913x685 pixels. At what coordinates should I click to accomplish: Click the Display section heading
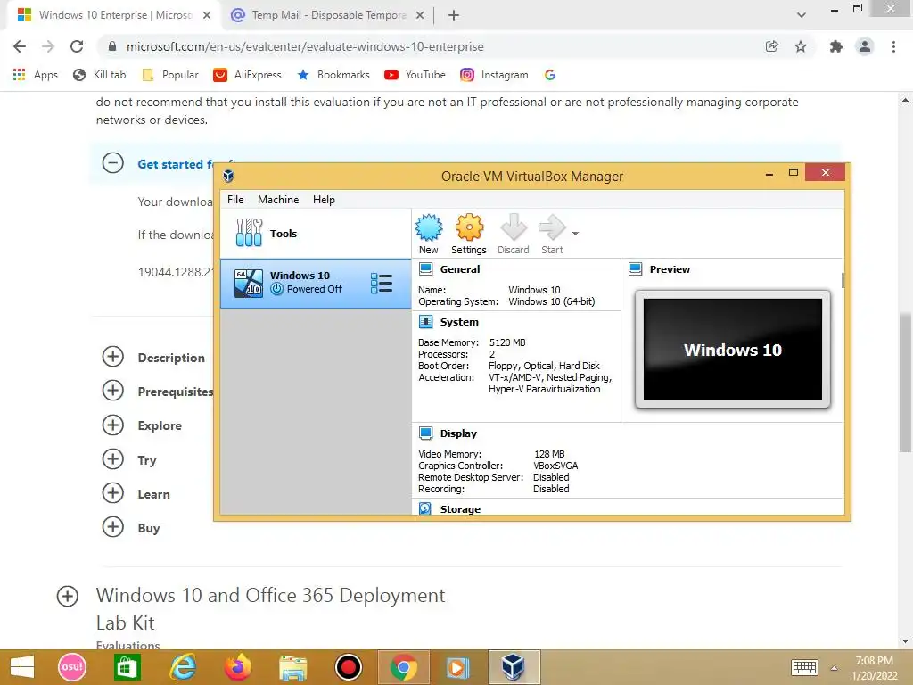(x=458, y=433)
